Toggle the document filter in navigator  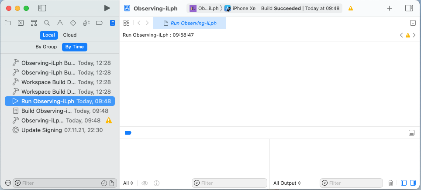pyautogui.click(x=112, y=183)
